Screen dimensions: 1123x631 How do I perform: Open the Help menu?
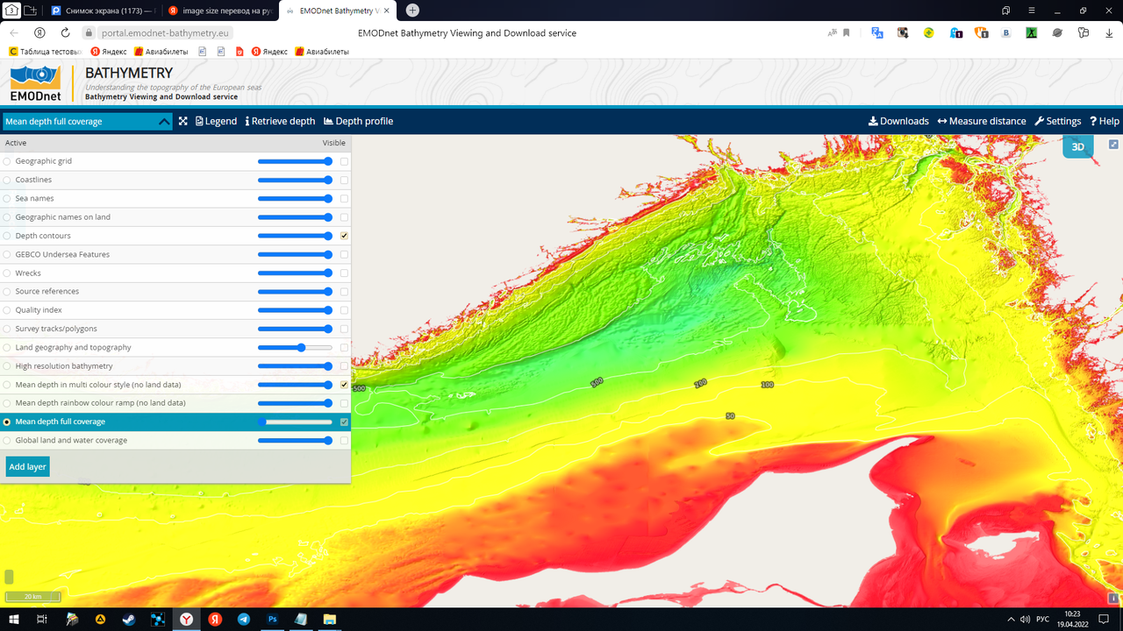pos(1105,121)
